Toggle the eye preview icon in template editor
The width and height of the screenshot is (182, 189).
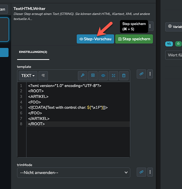103,76
